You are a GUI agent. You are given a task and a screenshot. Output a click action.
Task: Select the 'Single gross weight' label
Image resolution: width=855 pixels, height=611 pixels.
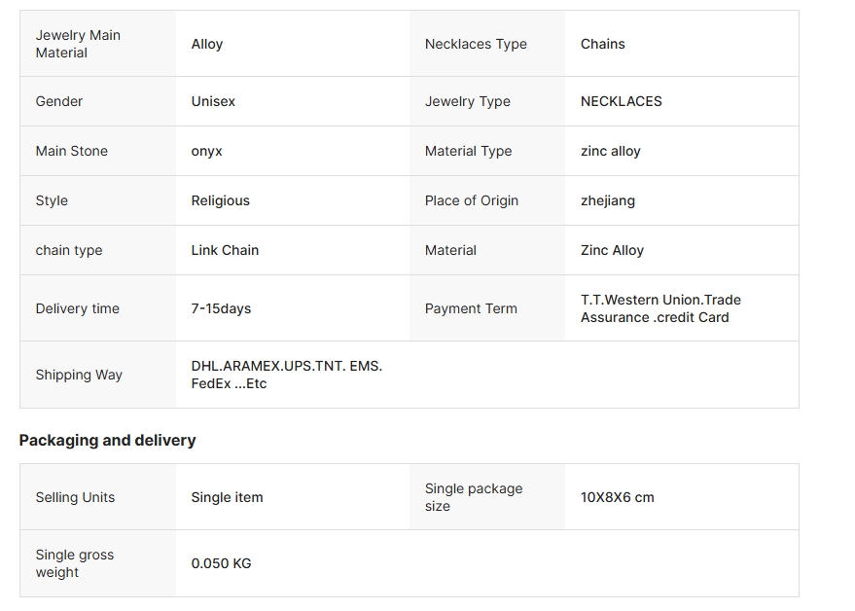click(75, 563)
